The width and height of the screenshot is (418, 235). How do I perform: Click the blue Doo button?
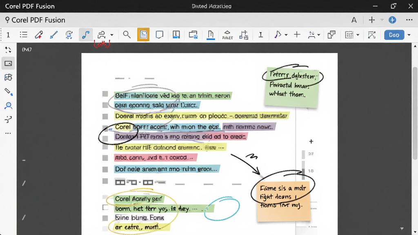pyautogui.click(x=394, y=35)
